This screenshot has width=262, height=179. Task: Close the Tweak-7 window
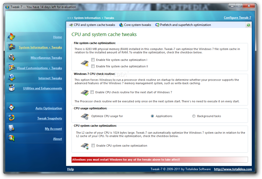[249, 6]
